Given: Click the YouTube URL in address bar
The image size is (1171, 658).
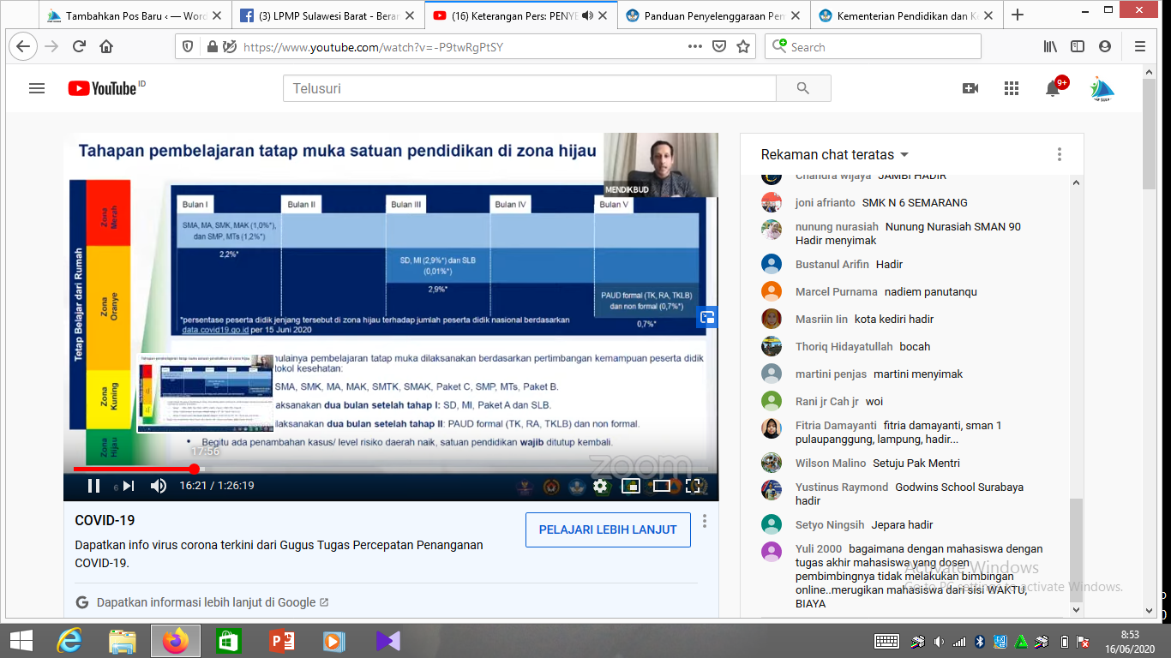Looking at the screenshot, I should (x=373, y=47).
